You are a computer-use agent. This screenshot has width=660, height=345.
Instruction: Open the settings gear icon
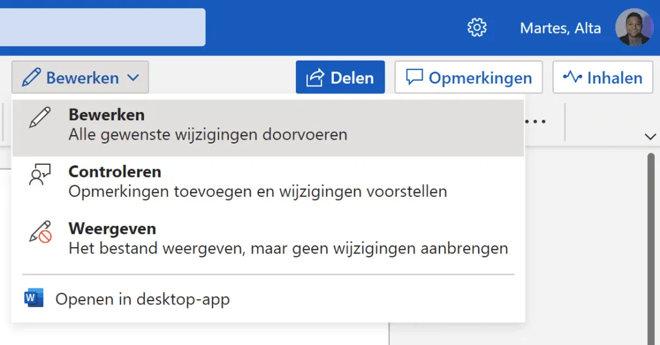click(477, 28)
